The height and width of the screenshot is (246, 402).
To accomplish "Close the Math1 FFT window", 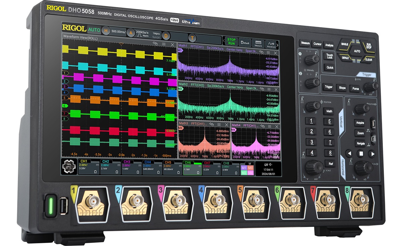I will 275,53.
